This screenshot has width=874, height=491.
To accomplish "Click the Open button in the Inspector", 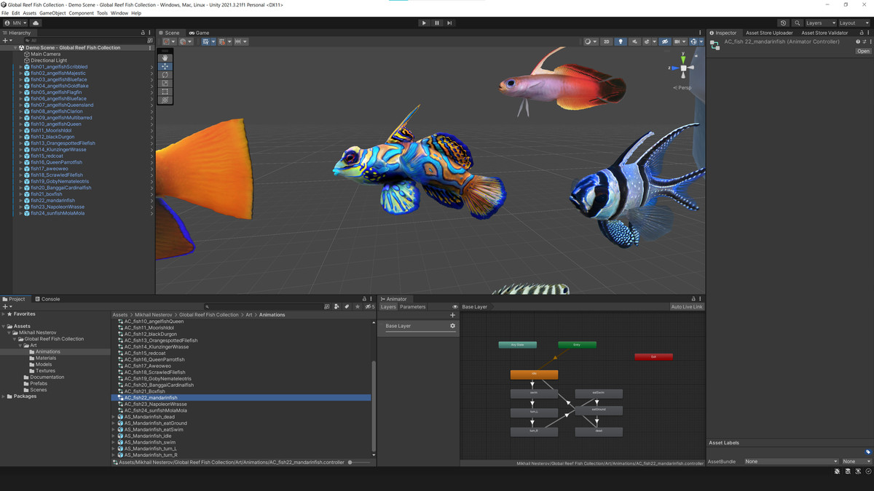I will click(x=864, y=51).
